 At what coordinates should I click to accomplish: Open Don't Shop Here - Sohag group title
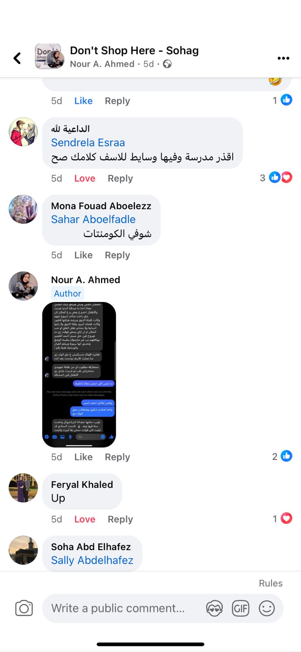coord(134,51)
